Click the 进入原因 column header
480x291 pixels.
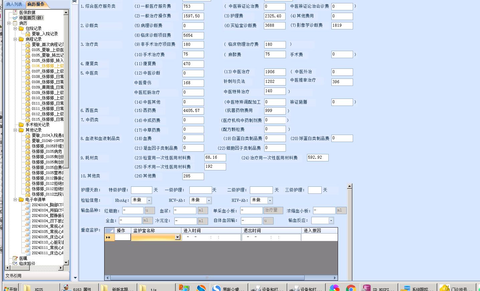click(319, 231)
